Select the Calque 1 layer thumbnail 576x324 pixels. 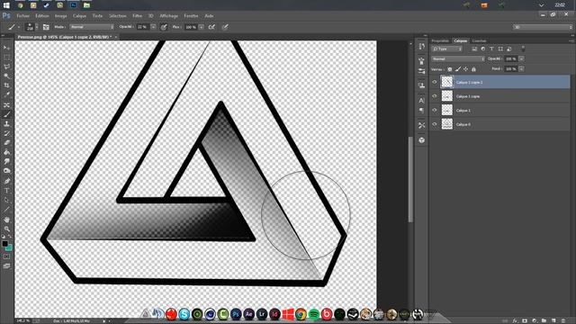coord(447,110)
